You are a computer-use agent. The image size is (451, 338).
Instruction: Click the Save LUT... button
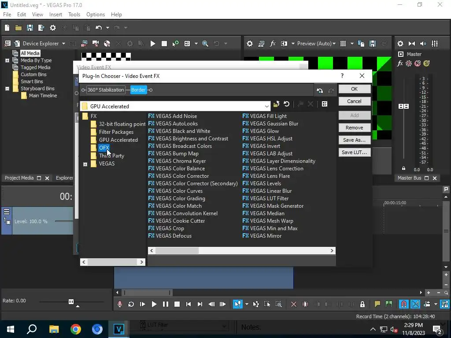[355, 152]
